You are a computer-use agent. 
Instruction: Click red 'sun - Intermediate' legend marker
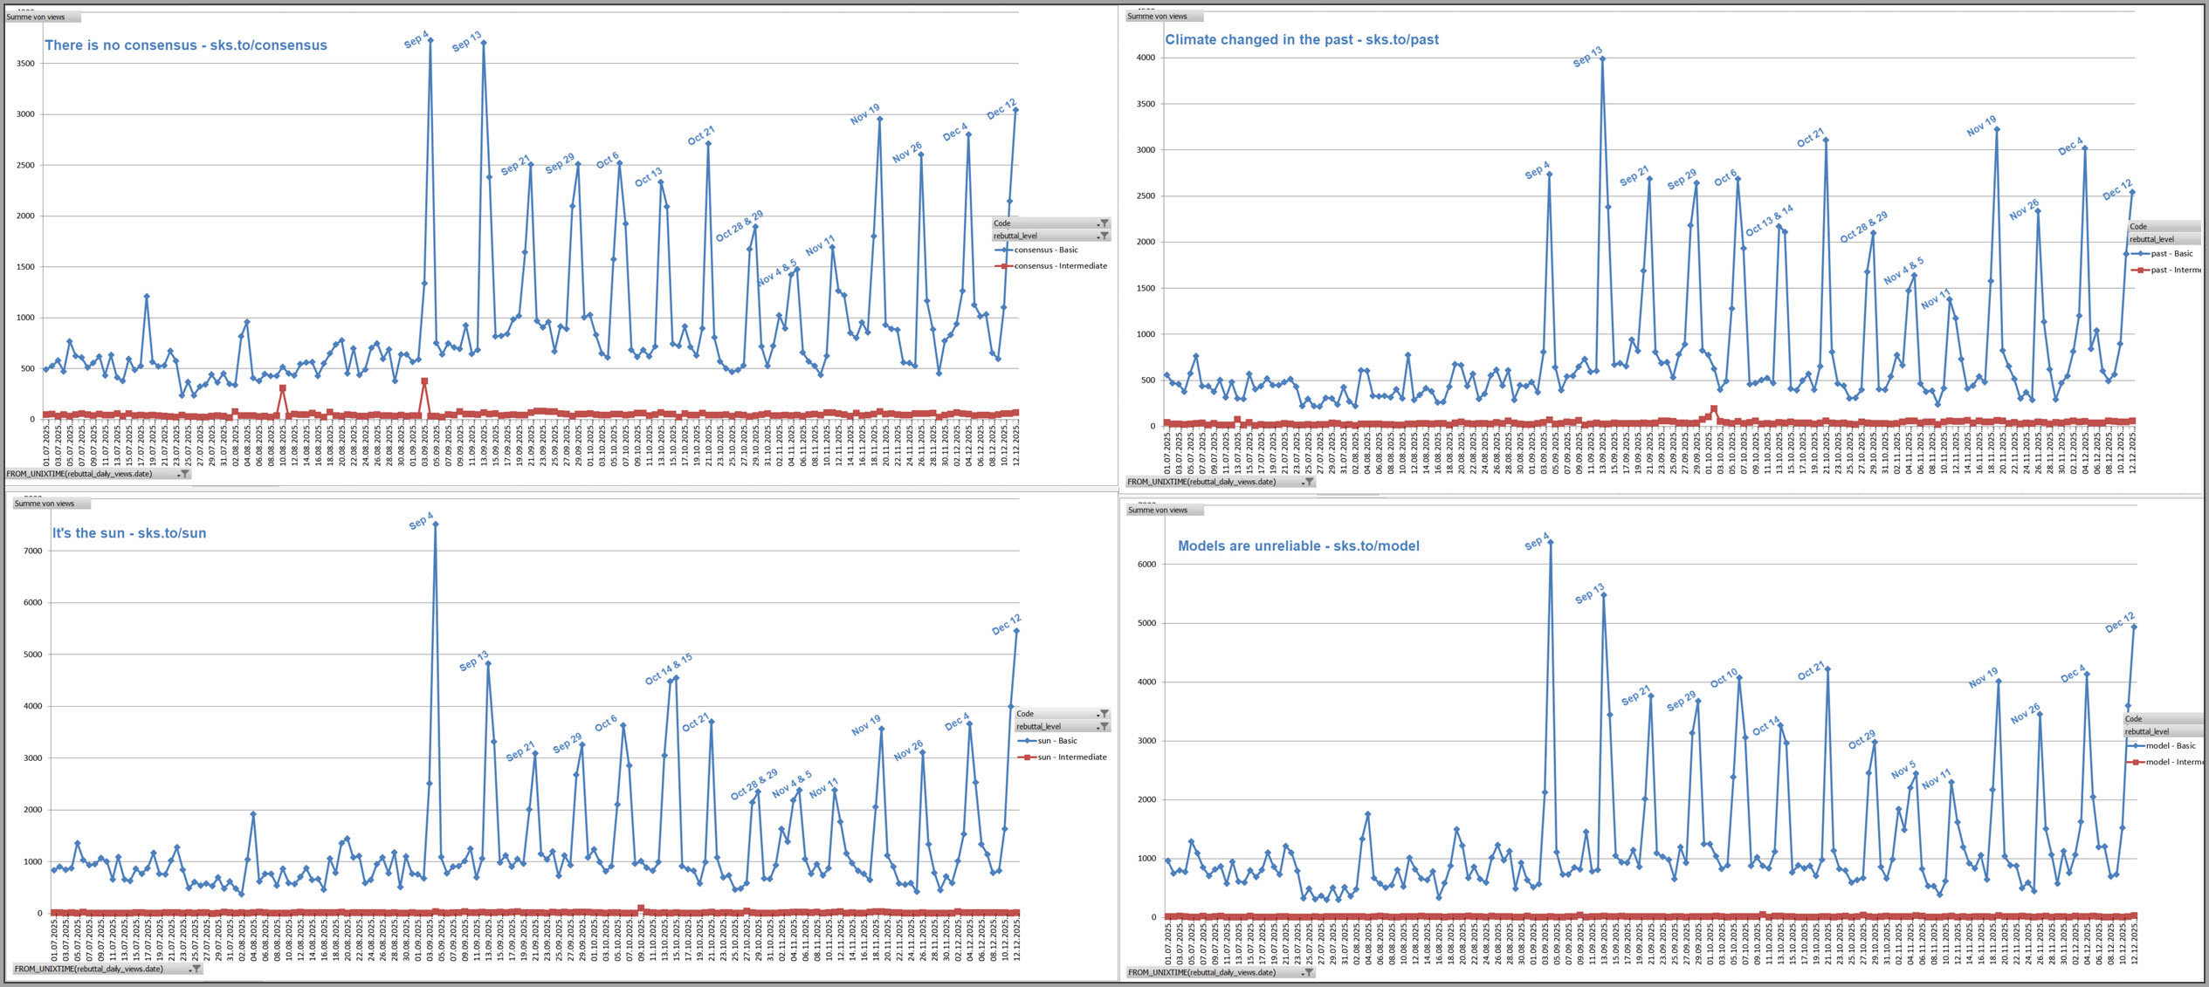coord(1027,757)
